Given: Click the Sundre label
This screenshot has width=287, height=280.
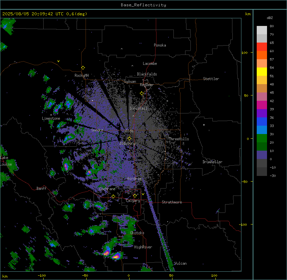Looking at the screenshot, I should pyautogui.click(x=97, y=130).
